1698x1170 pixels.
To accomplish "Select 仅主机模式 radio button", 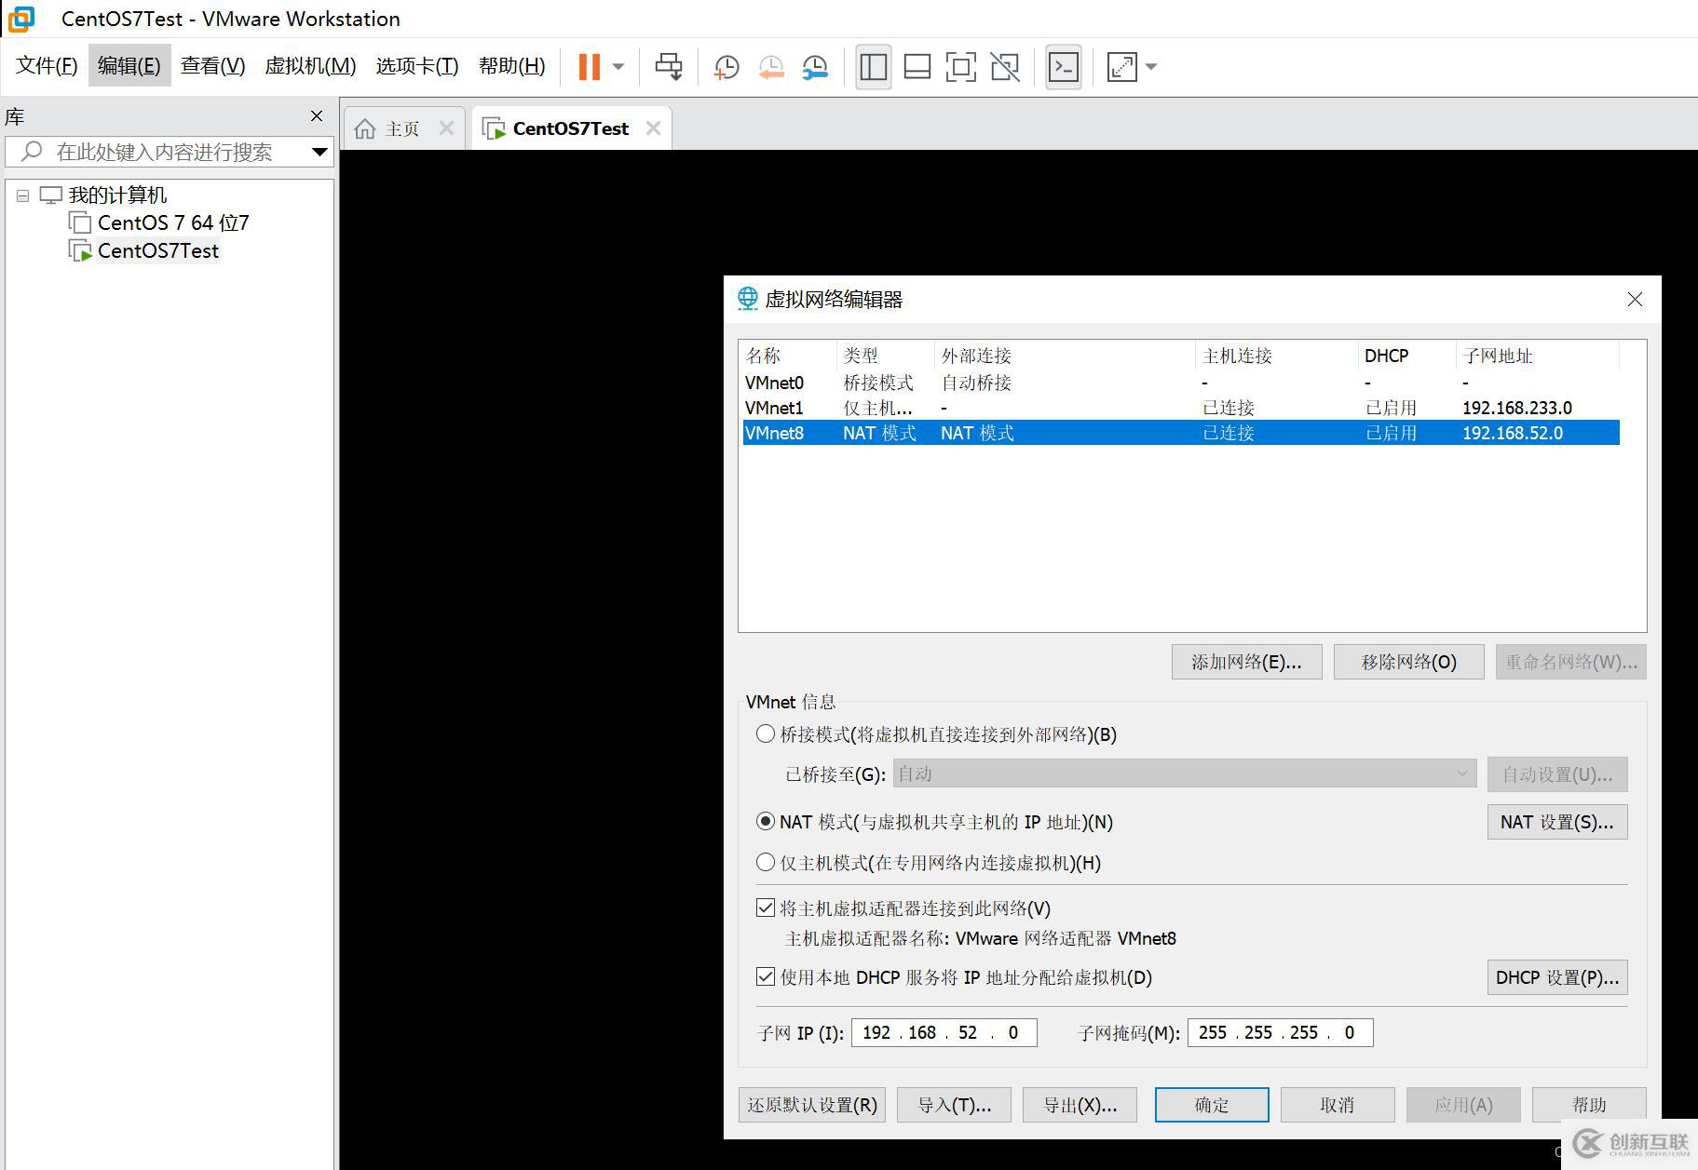I will click(766, 863).
